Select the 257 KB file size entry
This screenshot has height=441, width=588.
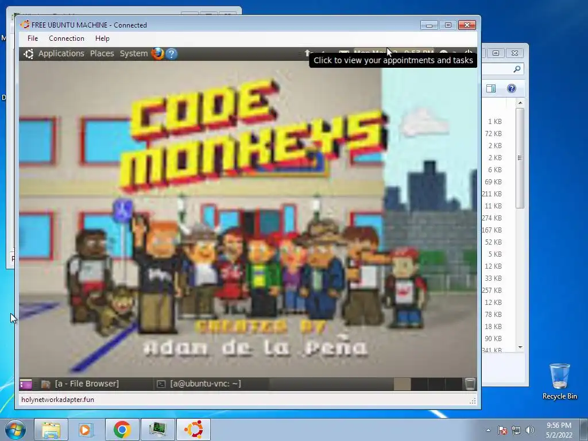click(492, 290)
